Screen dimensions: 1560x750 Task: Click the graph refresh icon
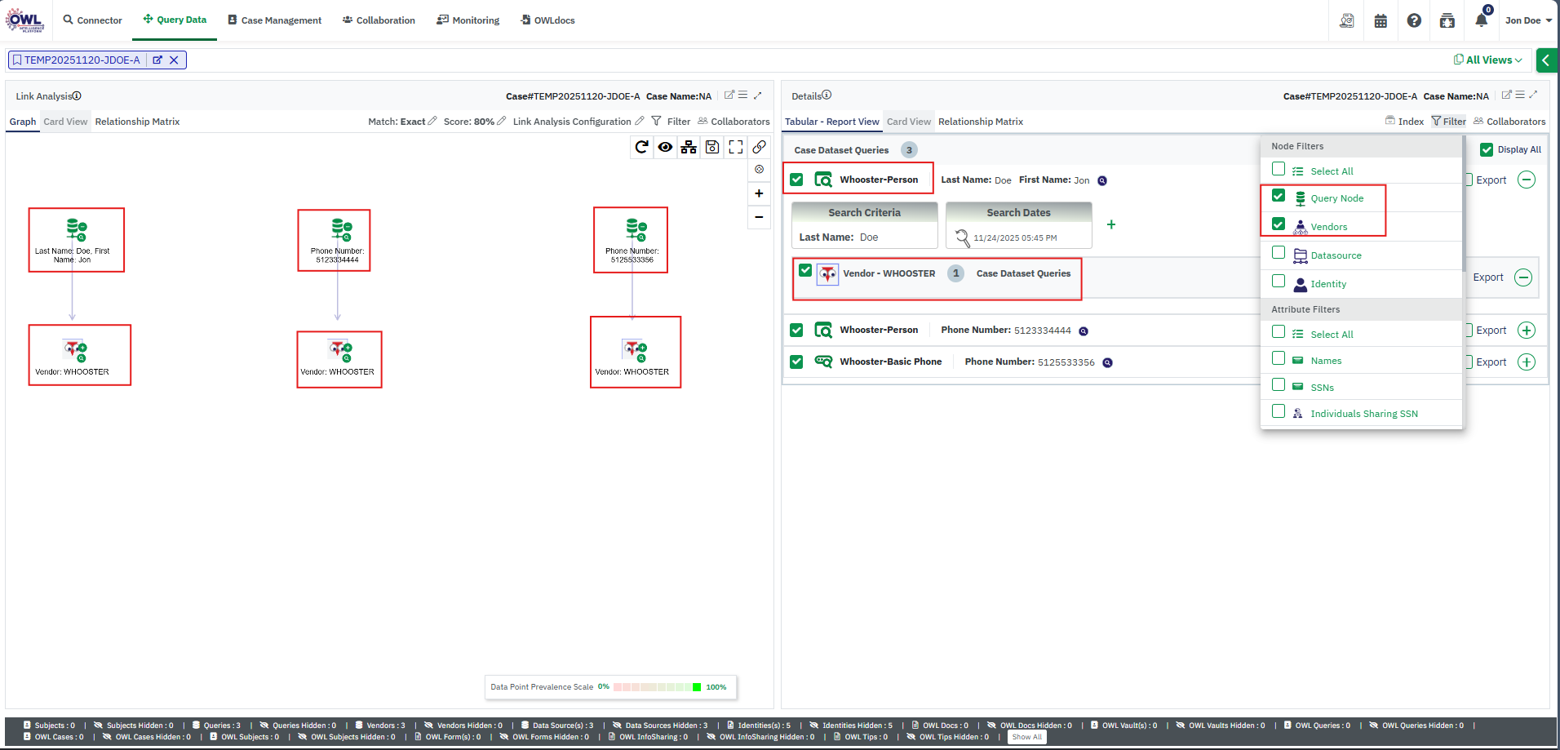pos(641,147)
